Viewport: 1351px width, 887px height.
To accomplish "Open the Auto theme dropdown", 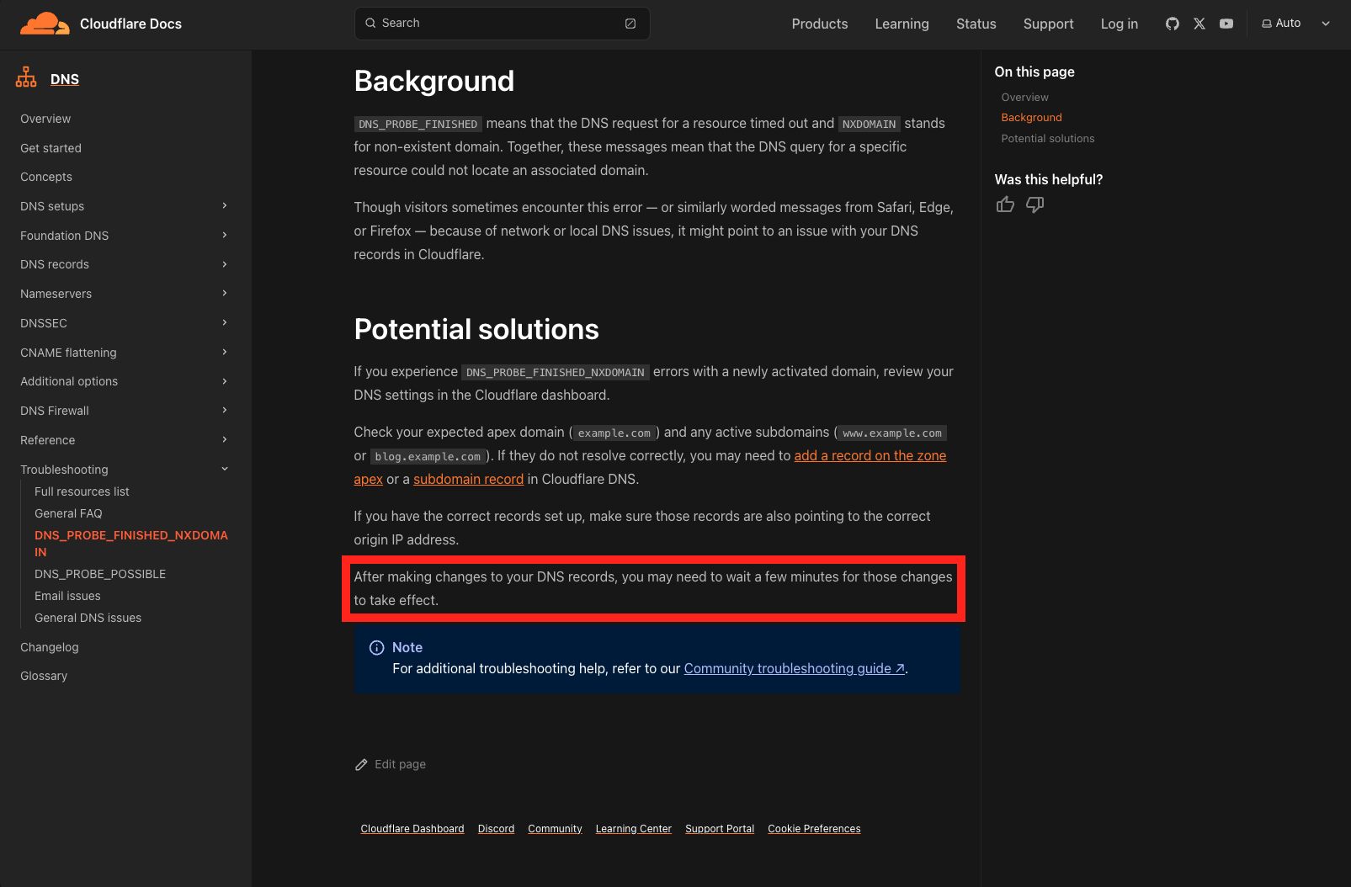I will [x=1296, y=24].
